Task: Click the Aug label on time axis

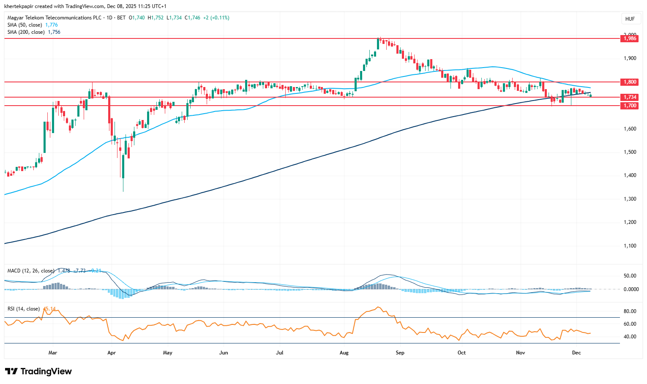Action: 344,353
